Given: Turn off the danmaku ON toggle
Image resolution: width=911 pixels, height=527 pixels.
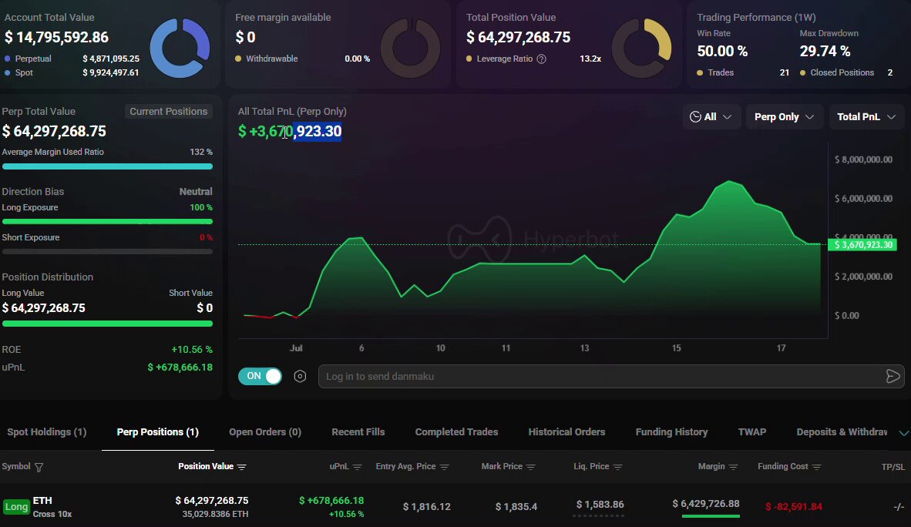Looking at the screenshot, I should click(260, 376).
